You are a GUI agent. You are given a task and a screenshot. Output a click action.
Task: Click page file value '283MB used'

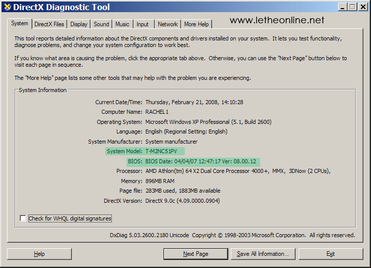tap(160, 191)
